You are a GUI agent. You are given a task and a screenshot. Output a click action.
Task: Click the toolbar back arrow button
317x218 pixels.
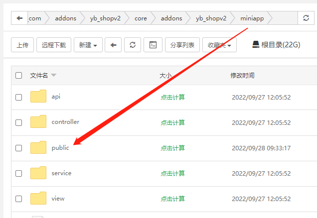point(113,45)
